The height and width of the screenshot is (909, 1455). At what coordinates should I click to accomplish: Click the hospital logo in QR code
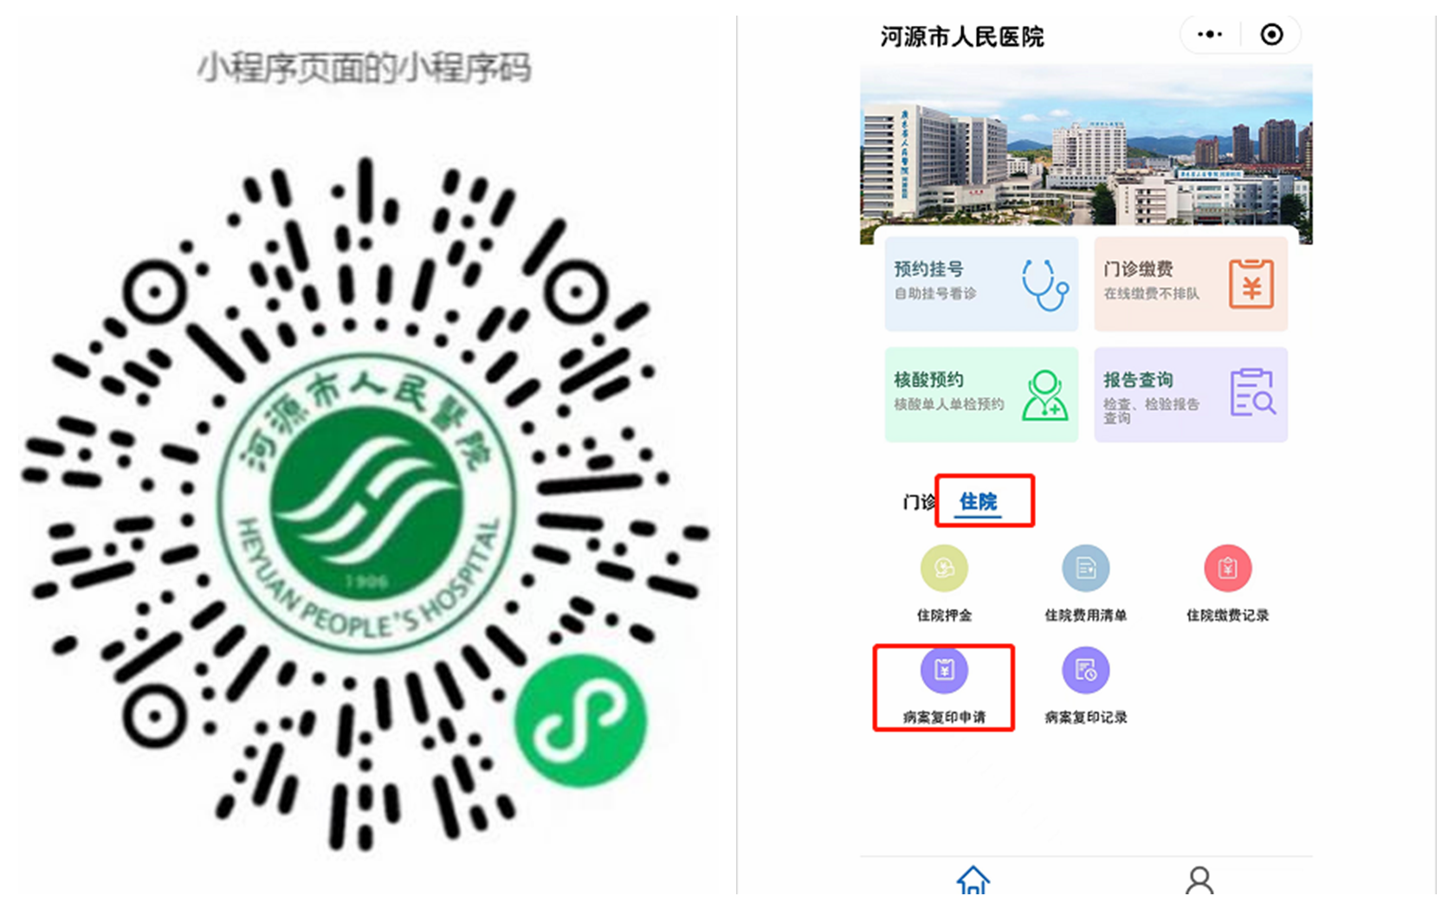(x=366, y=502)
